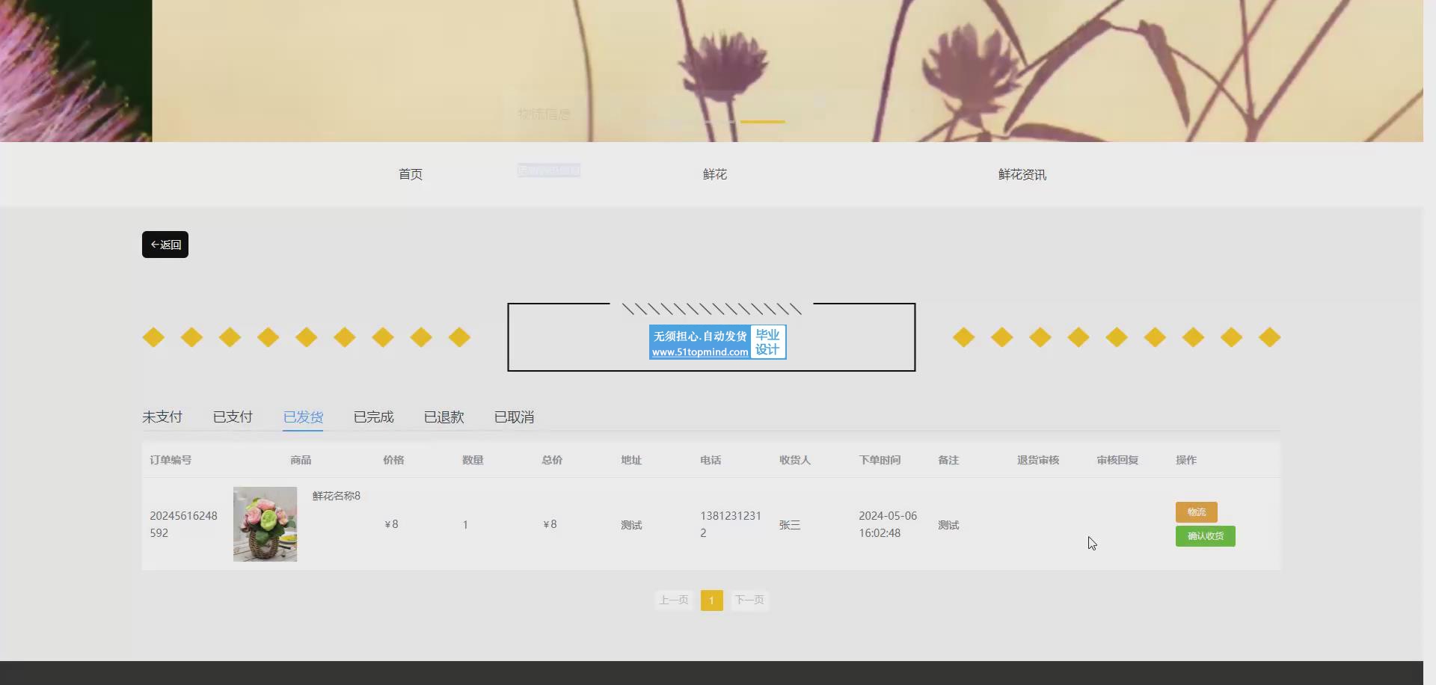
Task: Click the yellow carousel indicator bar
Action: (763, 121)
